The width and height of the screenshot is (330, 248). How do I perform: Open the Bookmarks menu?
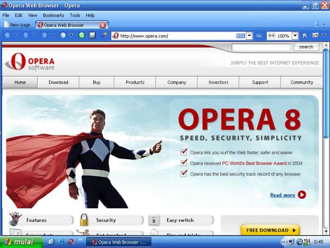point(53,16)
